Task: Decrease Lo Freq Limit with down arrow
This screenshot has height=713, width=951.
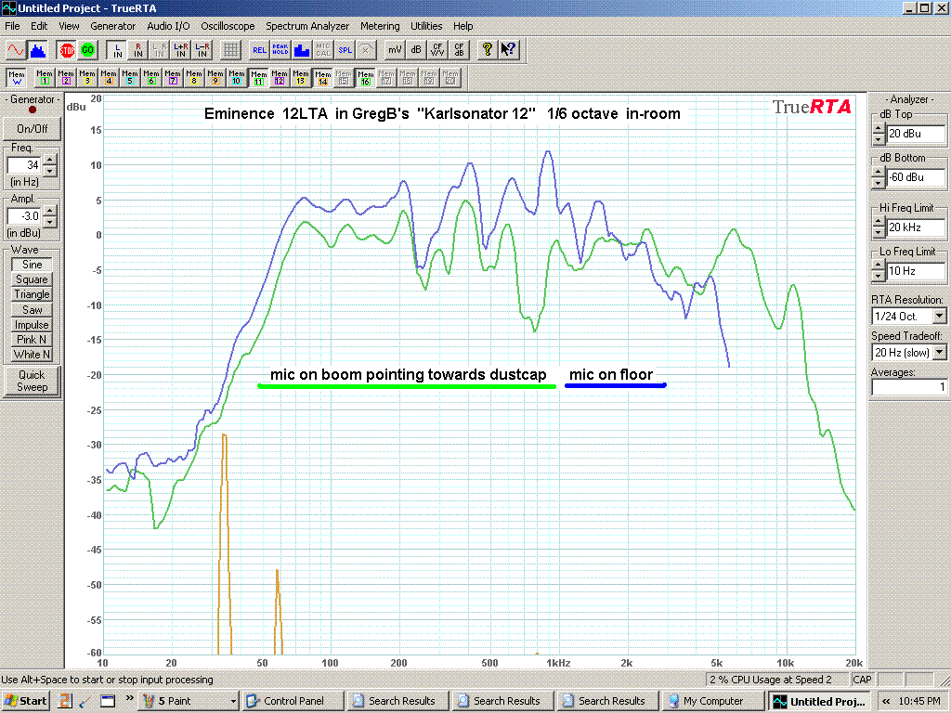Action: [879, 277]
